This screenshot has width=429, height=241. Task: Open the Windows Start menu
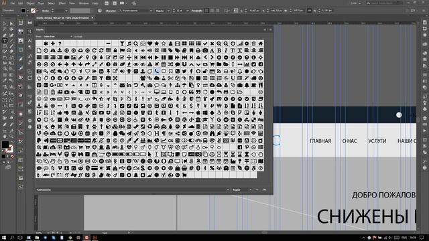coord(4,238)
